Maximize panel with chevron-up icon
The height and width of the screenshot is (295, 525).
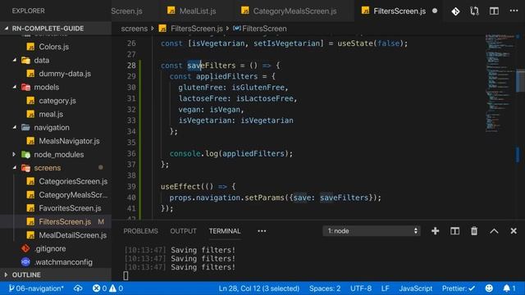[494, 231]
